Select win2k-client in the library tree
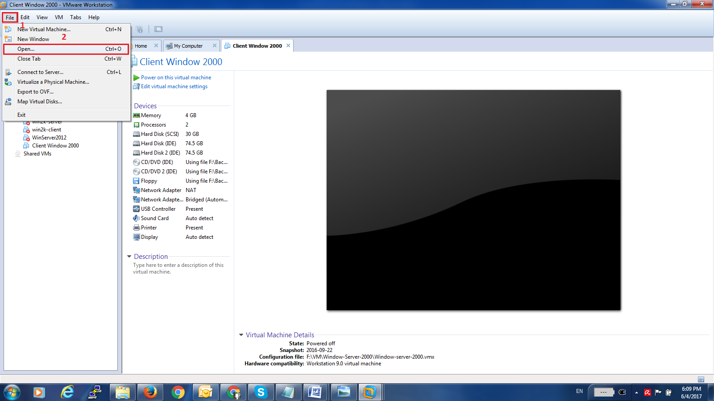714x401 pixels. tap(46, 130)
